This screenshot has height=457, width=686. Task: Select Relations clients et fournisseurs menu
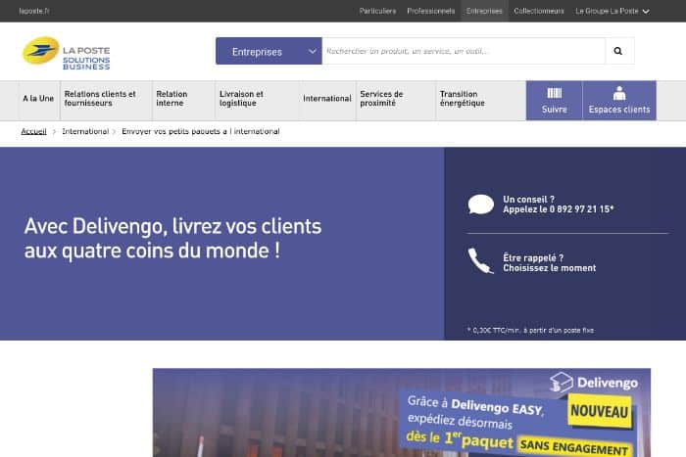tap(100, 99)
